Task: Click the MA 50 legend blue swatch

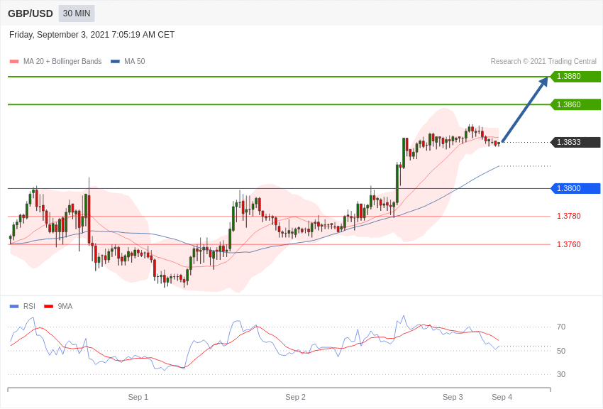Action: (x=115, y=61)
